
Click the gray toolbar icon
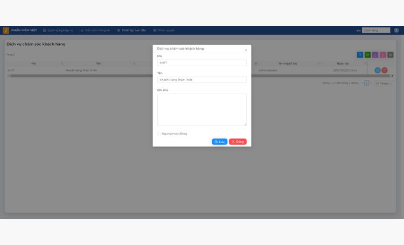point(391,54)
